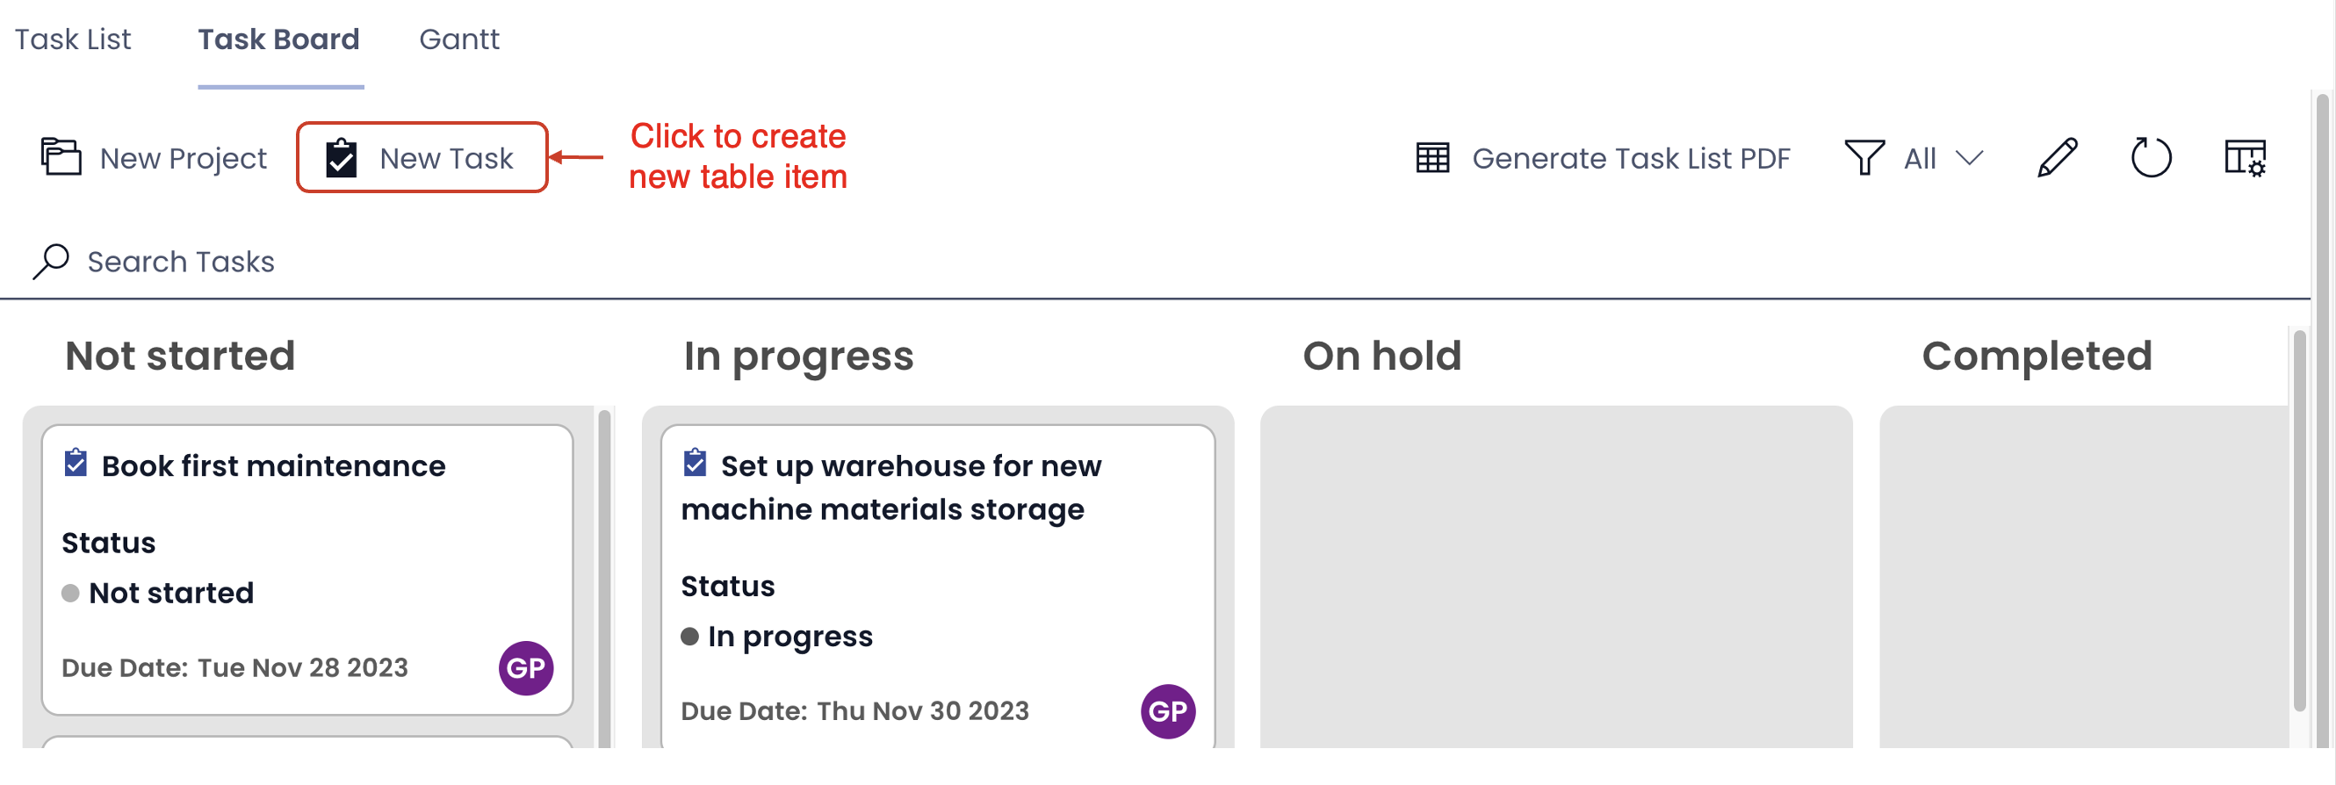
Task: Click the New Task clipboard icon
Action: click(341, 158)
